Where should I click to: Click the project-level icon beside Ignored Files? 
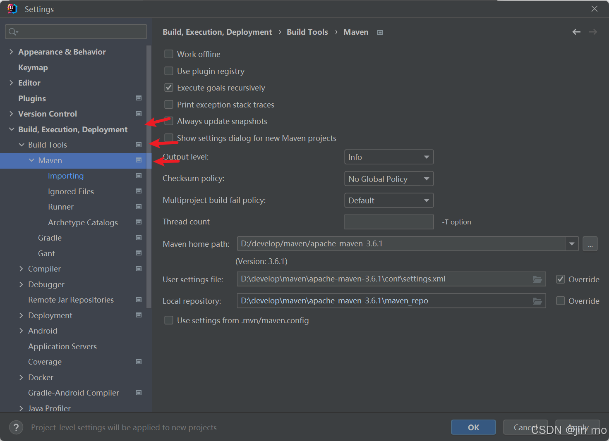[139, 191]
